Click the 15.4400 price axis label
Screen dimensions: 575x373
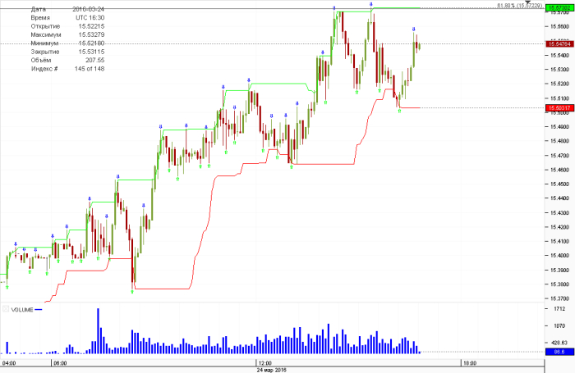tap(559, 198)
